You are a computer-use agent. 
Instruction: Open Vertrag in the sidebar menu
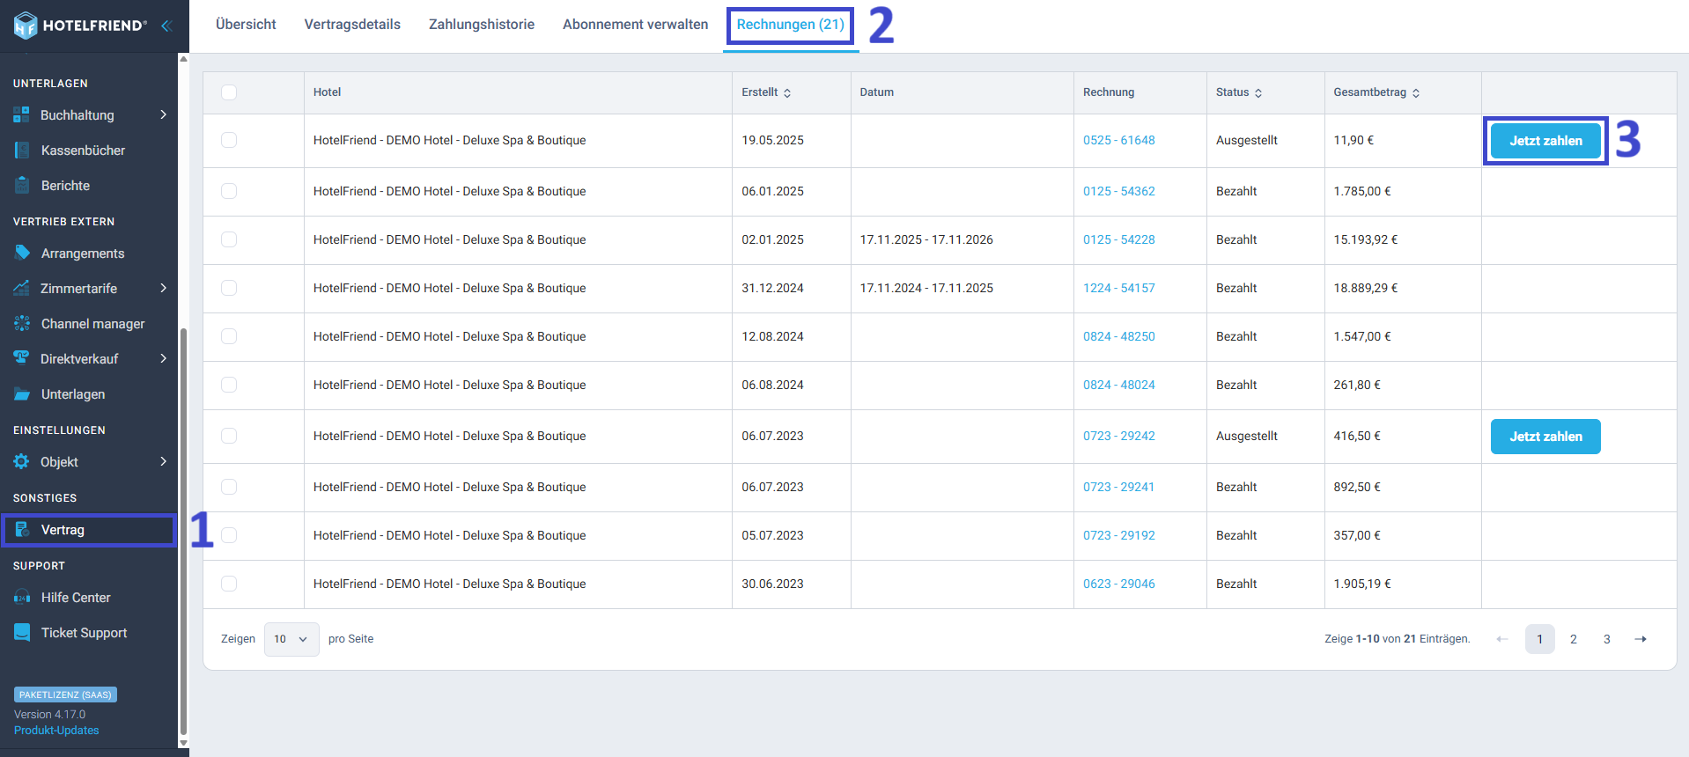click(x=89, y=530)
